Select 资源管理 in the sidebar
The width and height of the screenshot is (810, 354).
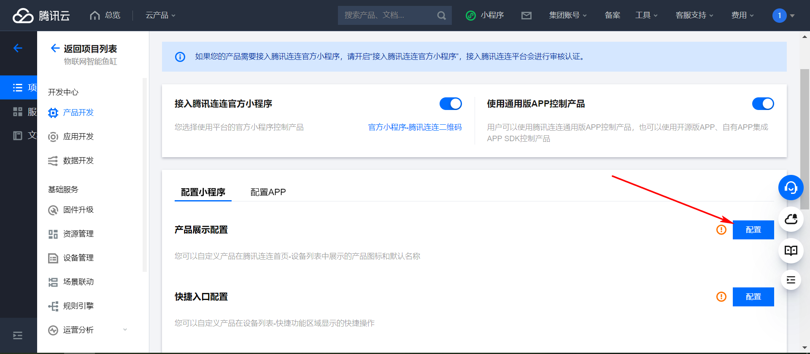[78, 234]
